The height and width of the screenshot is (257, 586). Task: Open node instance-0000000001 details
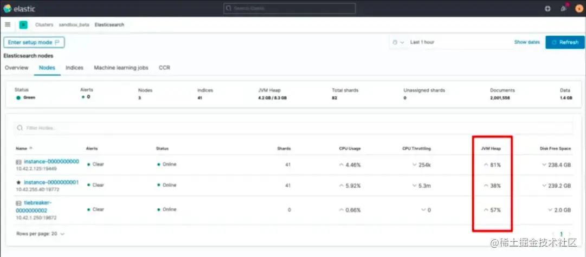(x=51, y=182)
